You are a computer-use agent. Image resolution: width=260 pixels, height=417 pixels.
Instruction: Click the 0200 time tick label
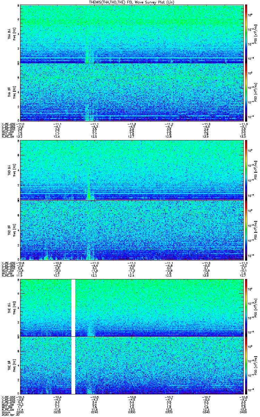(20, 411)
